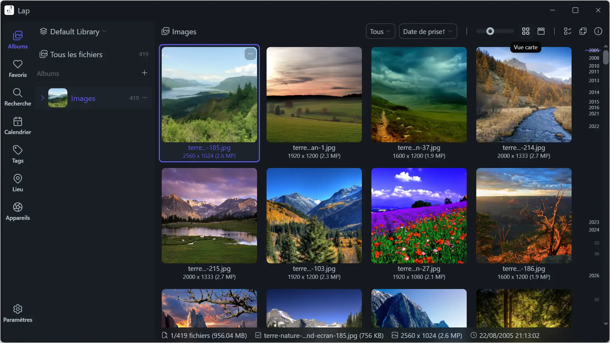
Task: Jump to year 2013 on the timeline
Action: [x=594, y=80]
